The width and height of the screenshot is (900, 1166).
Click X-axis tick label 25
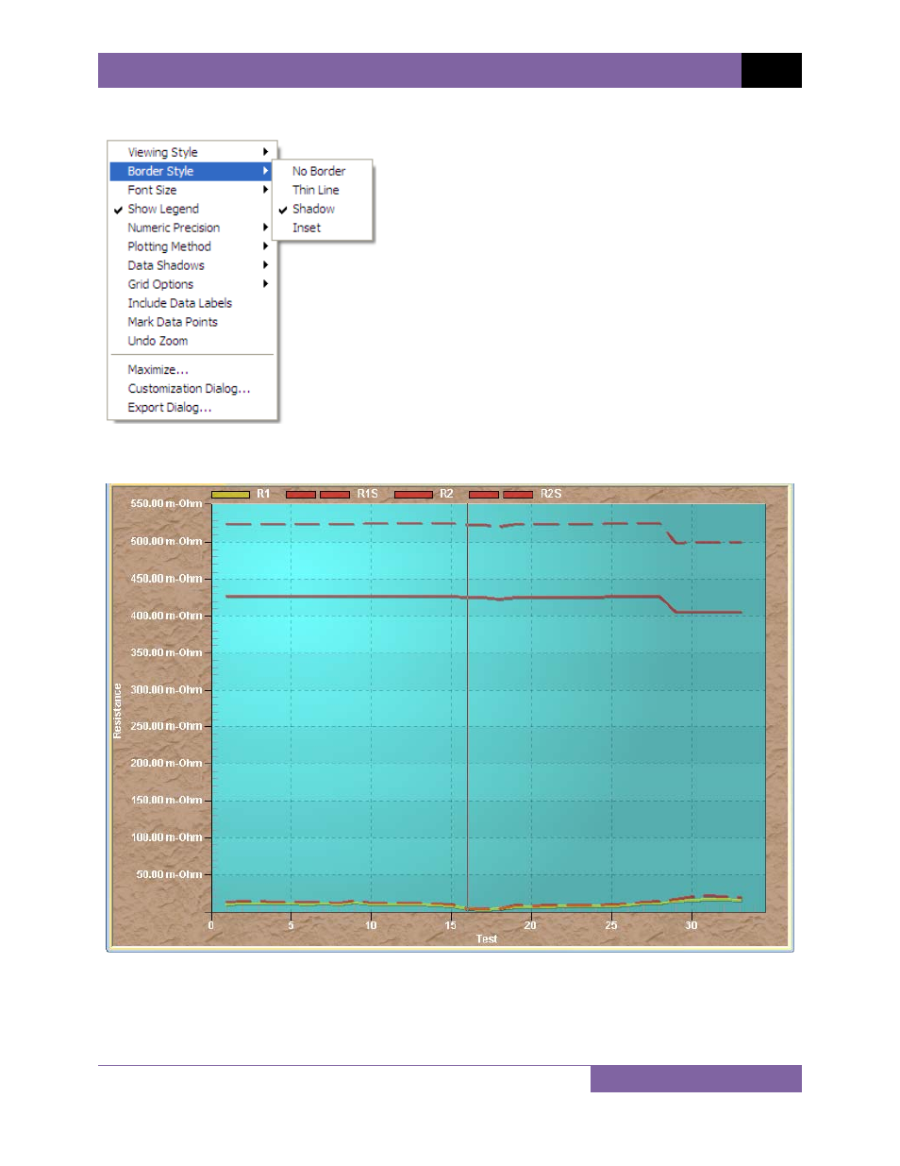click(x=611, y=925)
